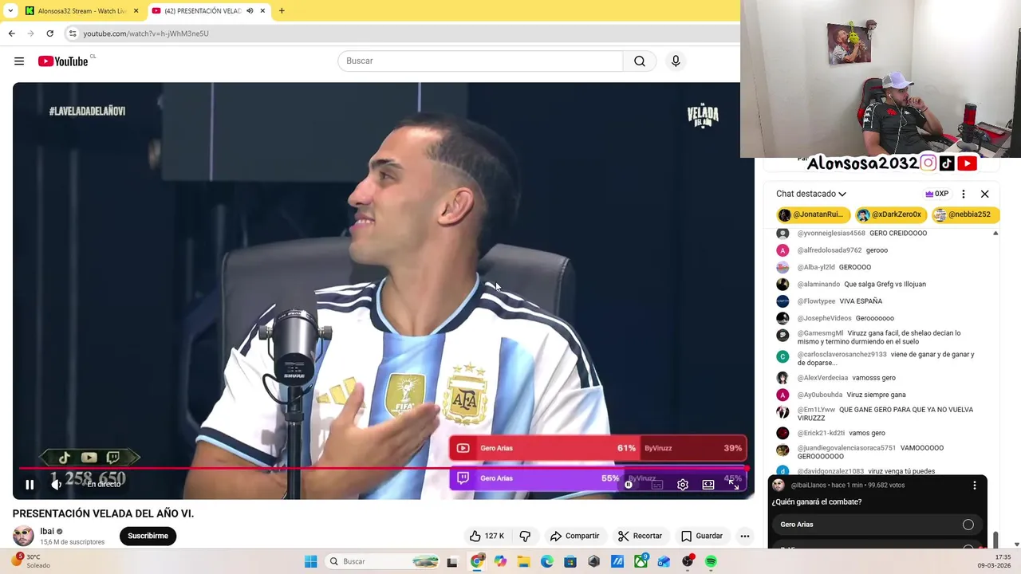The height and width of the screenshot is (574, 1021).
Task: Go back in browser history
Action: 11,33
